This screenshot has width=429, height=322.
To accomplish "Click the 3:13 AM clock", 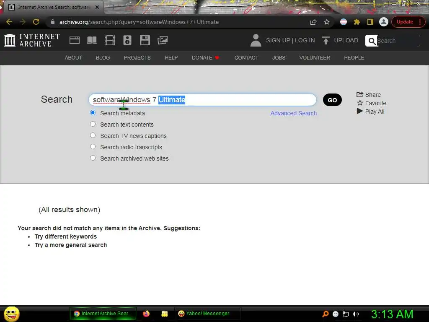I will [x=392, y=314].
